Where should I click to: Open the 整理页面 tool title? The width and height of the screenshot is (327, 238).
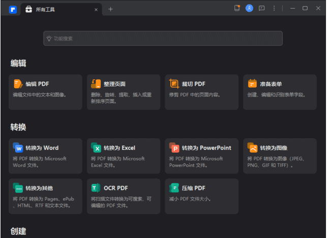tap(114, 84)
